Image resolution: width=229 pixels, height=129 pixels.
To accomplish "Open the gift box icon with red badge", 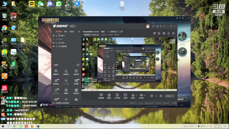I will click(154, 33).
